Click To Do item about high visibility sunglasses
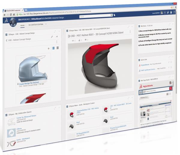Viewport: 180px width, 155px height. (155, 44)
